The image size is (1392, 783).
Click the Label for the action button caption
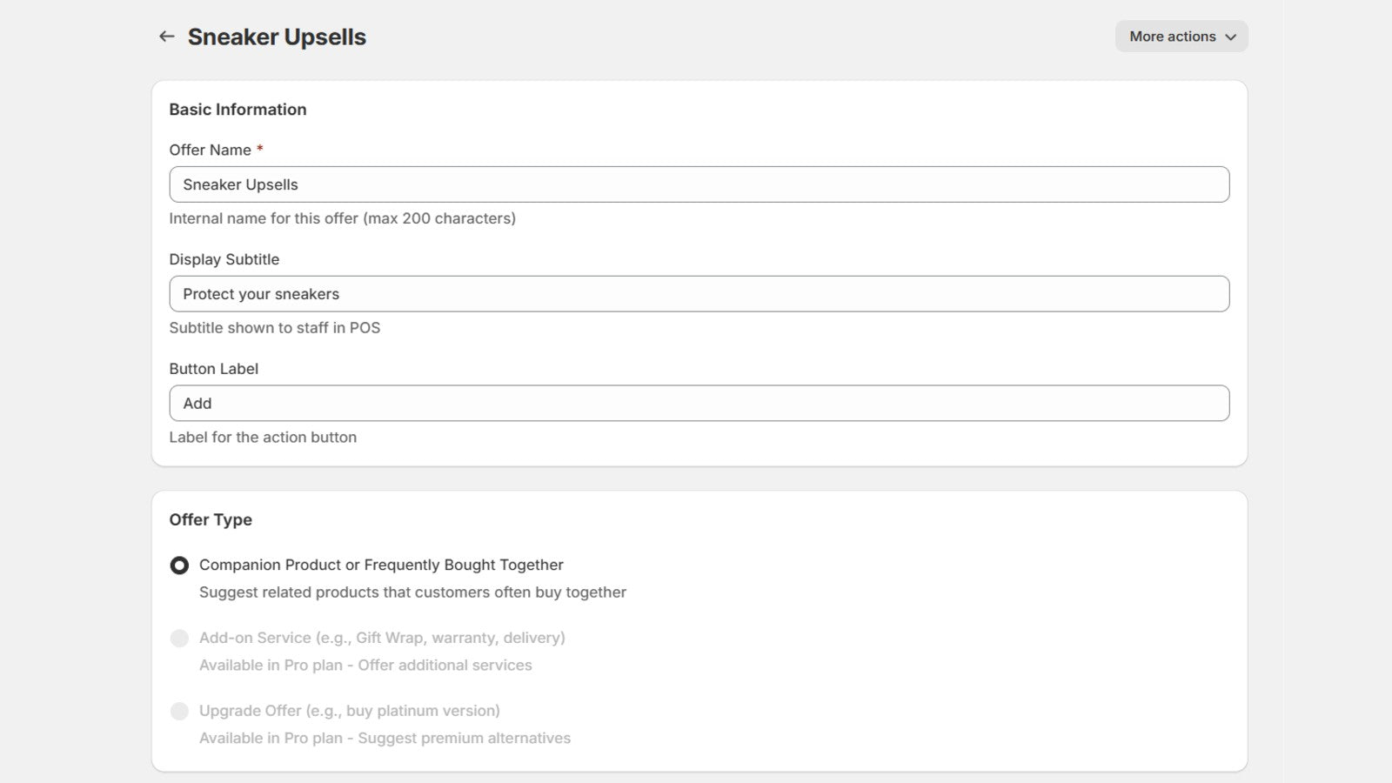click(x=263, y=437)
